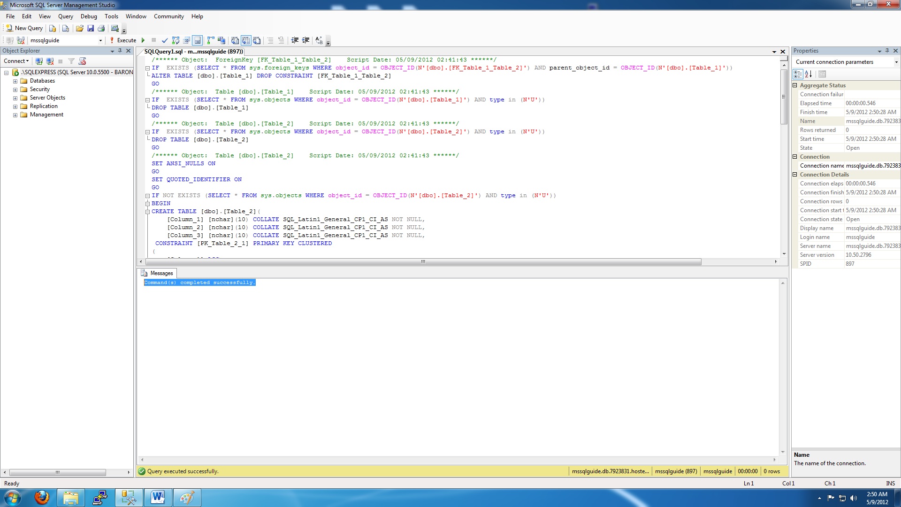This screenshot has height=507, width=901.
Task: Toggle IntelliSense Enabled
Action: point(198,40)
